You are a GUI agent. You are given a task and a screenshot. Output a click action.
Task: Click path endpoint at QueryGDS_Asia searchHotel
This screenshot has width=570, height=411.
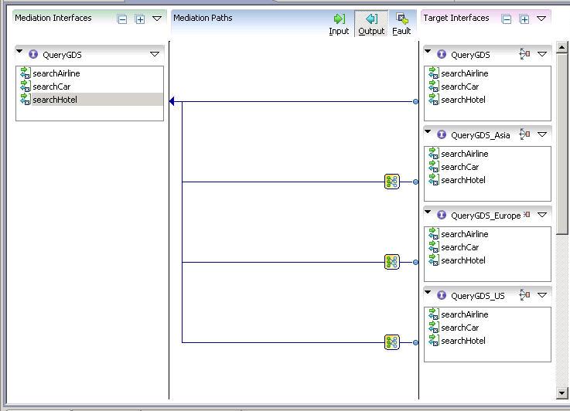[x=415, y=182]
